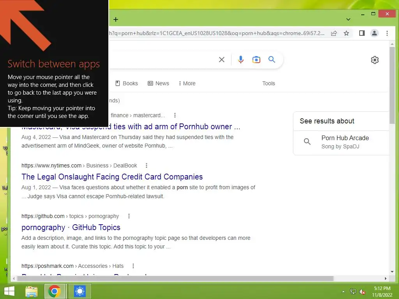Image resolution: width=399 pixels, height=299 pixels.
Task: Open options menu for mastercard finance result
Action: (175, 115)
